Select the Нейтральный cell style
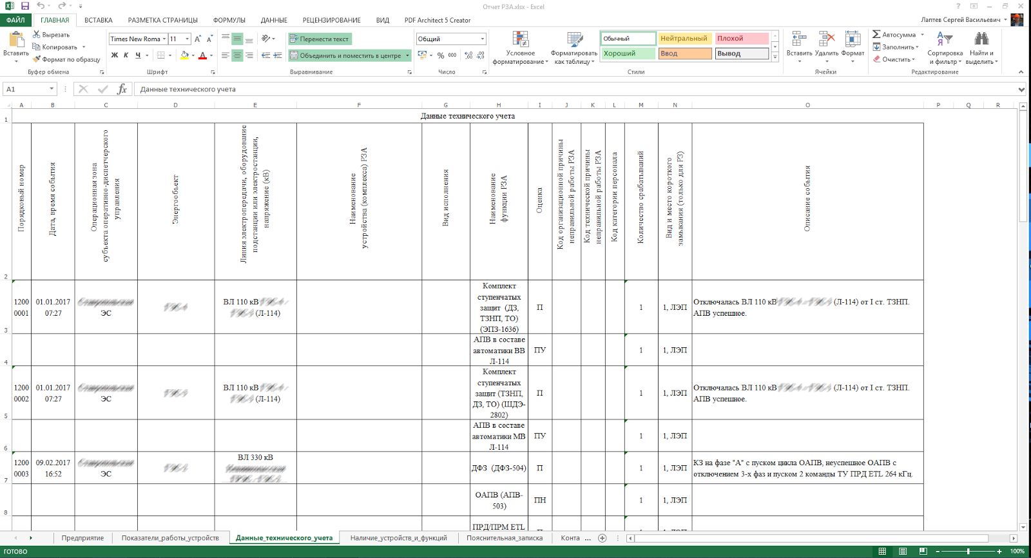Image resolution: width=1031 pixels, height=558 pixels. point(684,39)
